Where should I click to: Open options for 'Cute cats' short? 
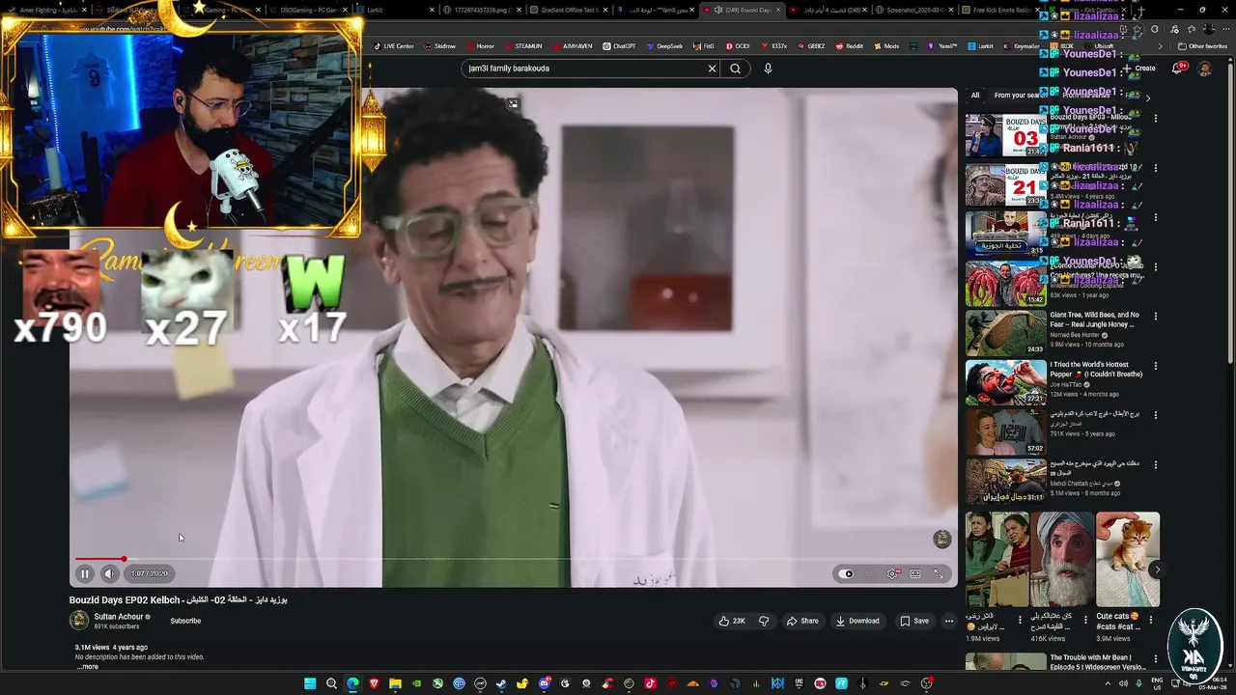(1150, 620)
